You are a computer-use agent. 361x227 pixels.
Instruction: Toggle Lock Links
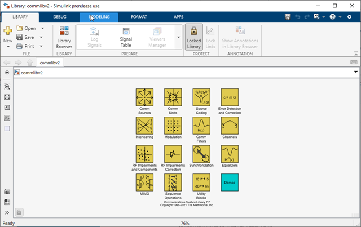(x=210, y=37)
